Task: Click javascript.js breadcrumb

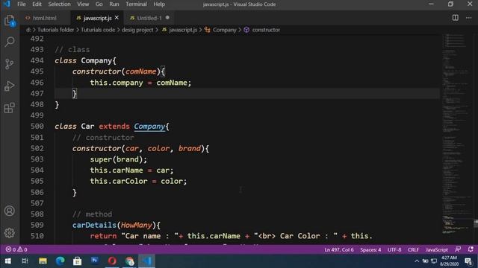Action: pos(179,30)
